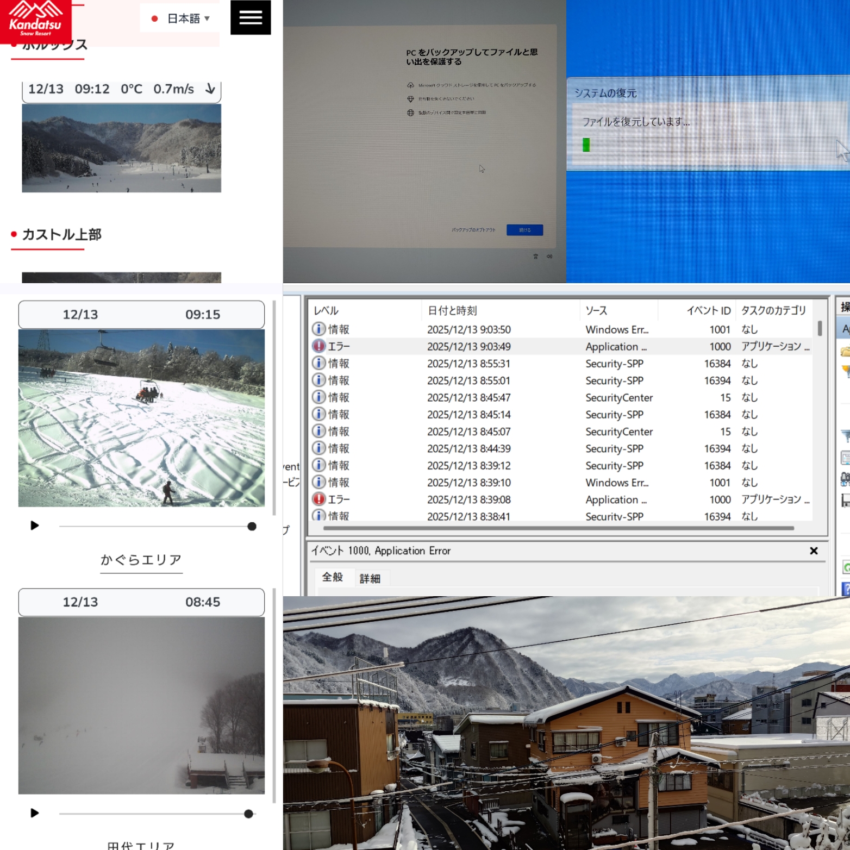Play the 09:15 chairlift webcam timelapse
Image resolution: width=850 pixels, height=850 pixels.
click(x=34, y=526)
